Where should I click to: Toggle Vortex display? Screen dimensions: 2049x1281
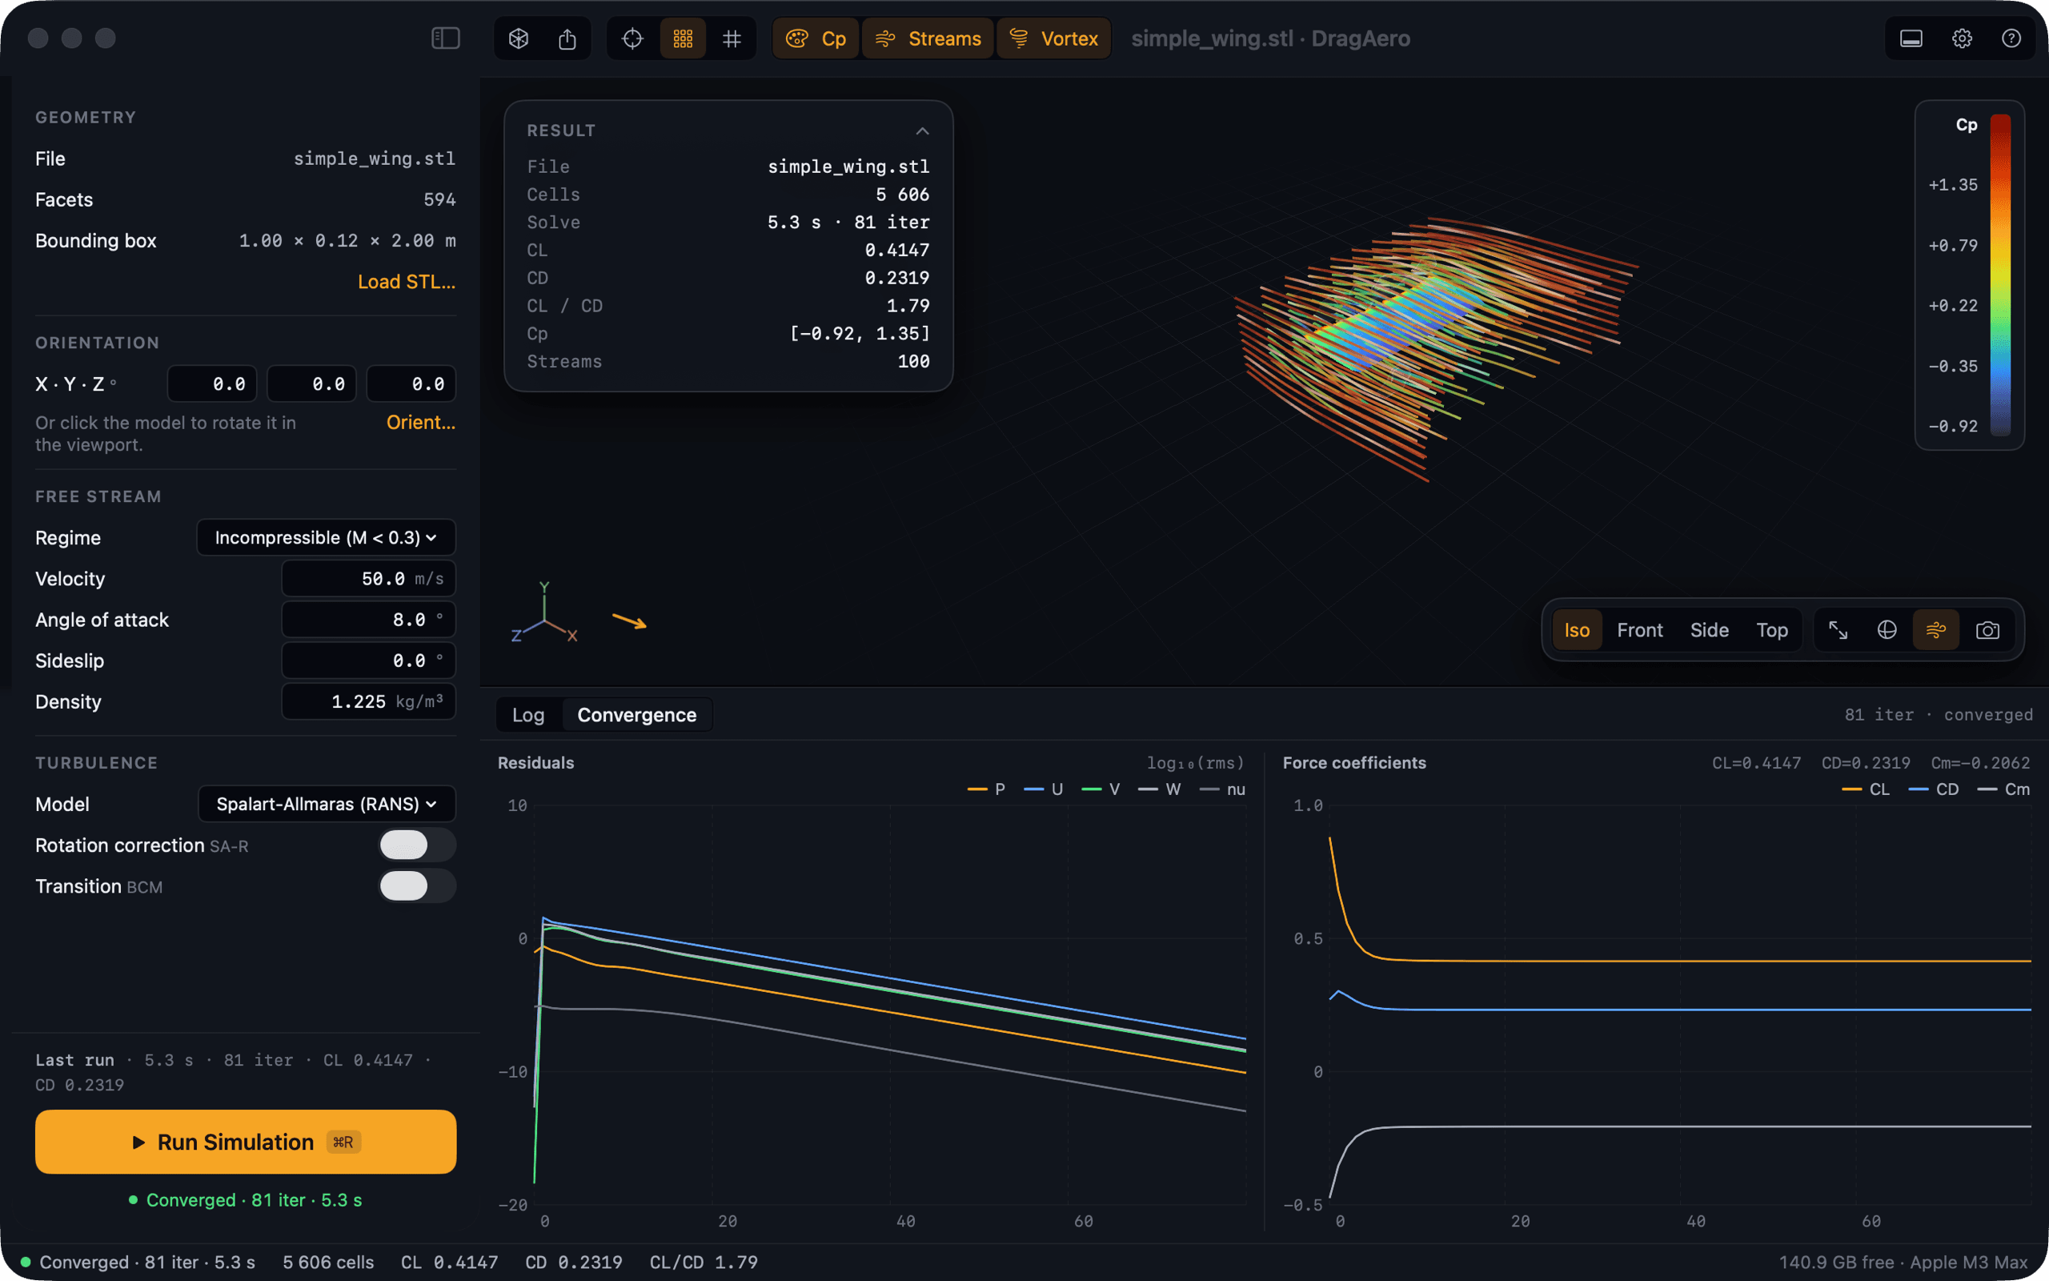click(1053, 38)
